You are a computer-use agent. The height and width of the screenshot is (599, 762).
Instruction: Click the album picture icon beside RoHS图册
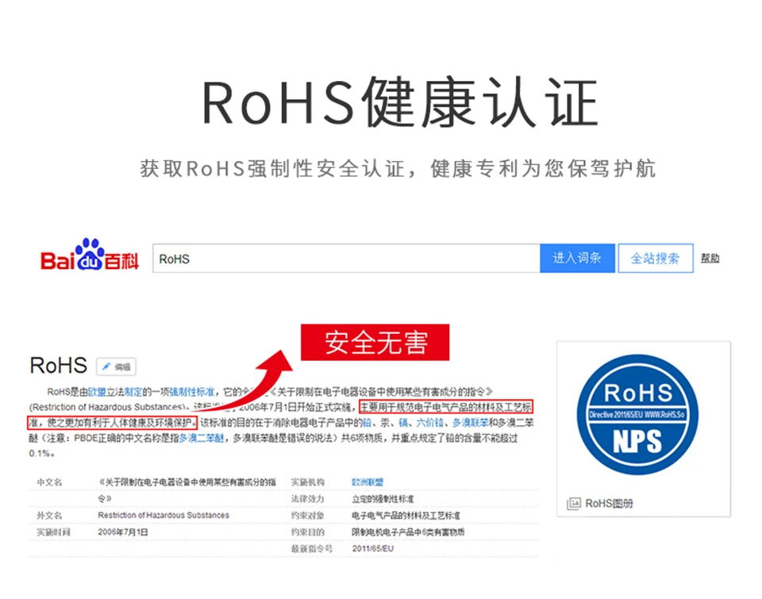click(573, 503)
